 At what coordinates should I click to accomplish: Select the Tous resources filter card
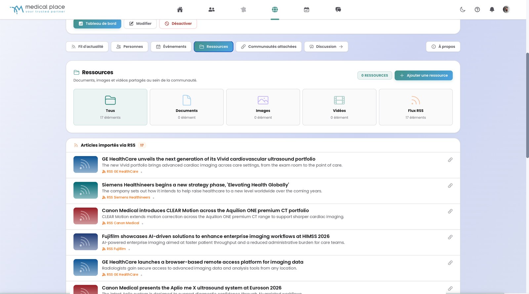click(110, 107)
